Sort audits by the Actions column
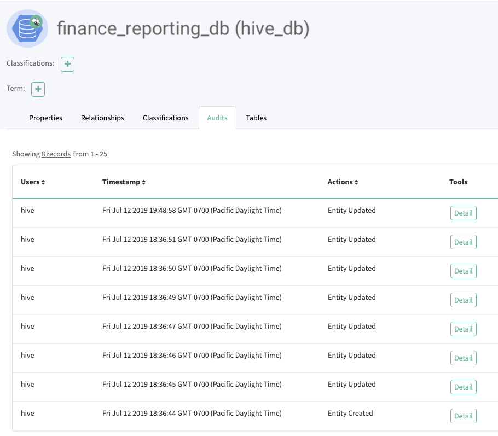 point(344,182)
